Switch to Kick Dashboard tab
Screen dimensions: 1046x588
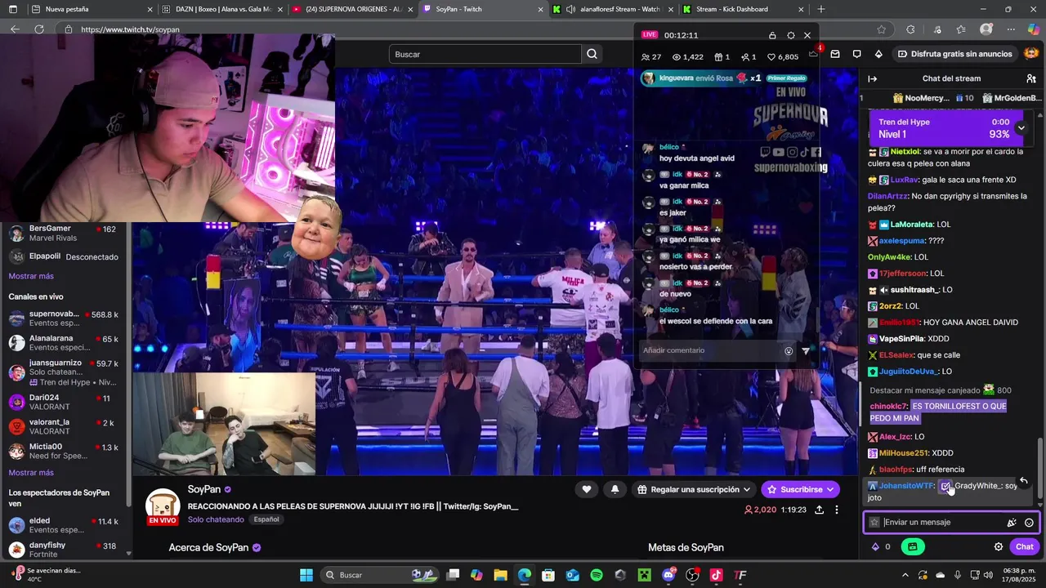743,9
